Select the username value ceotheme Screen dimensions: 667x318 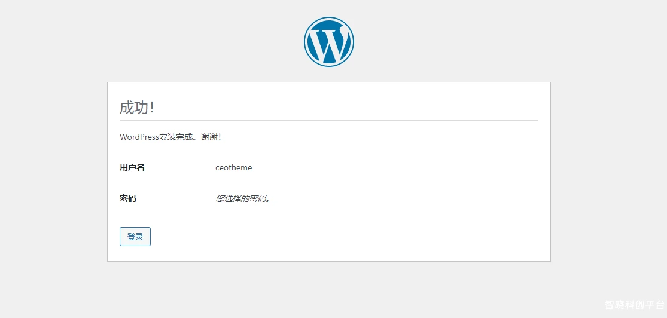click(x=233, y=167)
